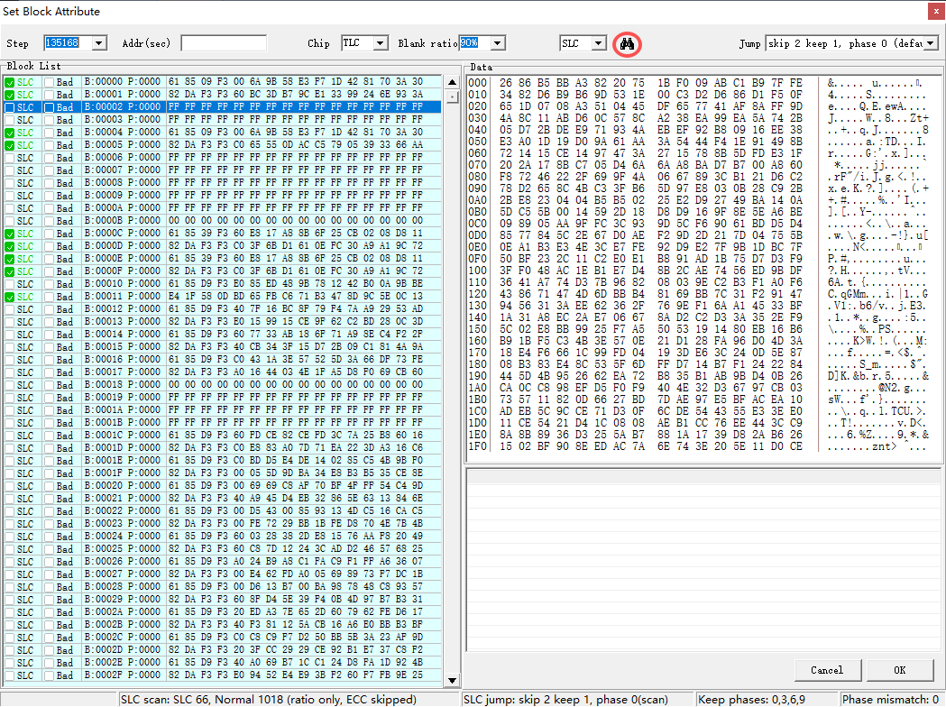Select the row for block B:0002F
The image size is (946, 707).
click(x=224, y=675)
